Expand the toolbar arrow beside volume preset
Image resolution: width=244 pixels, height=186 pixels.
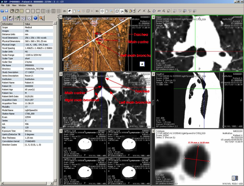[134, 11]
